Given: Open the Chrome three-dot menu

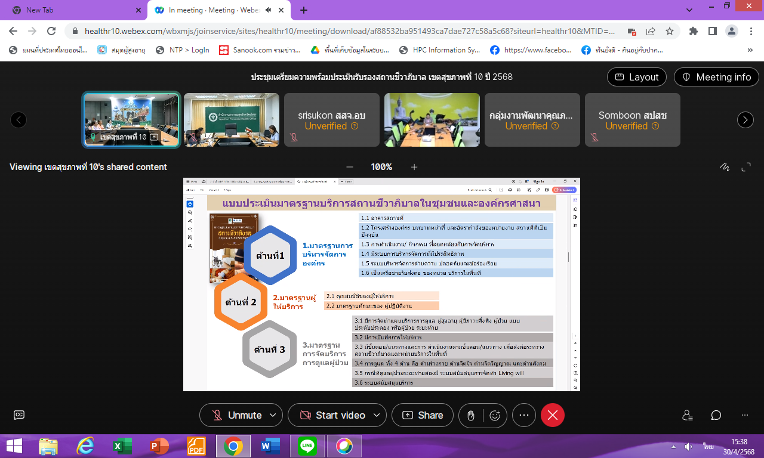Looking at the screenshot, I should [x=750, y=31].
